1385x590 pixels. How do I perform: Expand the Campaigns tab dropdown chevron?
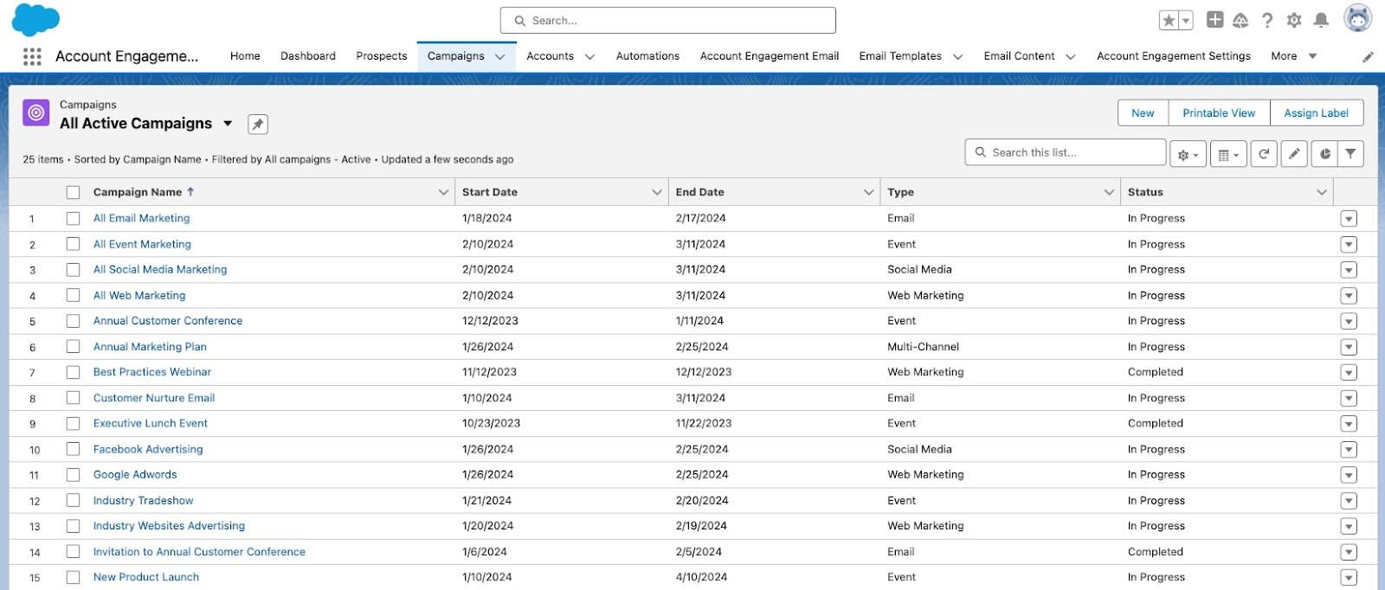click(499, 57)
